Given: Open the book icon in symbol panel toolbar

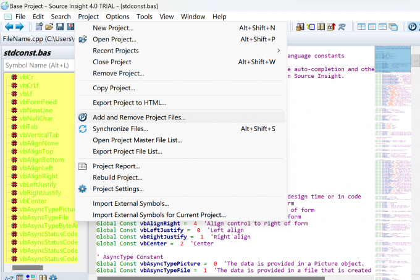Looking at the screenshot, I should click(x=41, y=277).
